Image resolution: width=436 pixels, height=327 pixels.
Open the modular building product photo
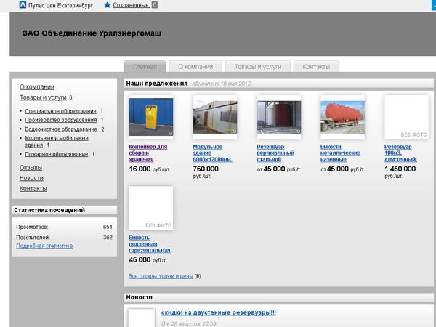214,117
